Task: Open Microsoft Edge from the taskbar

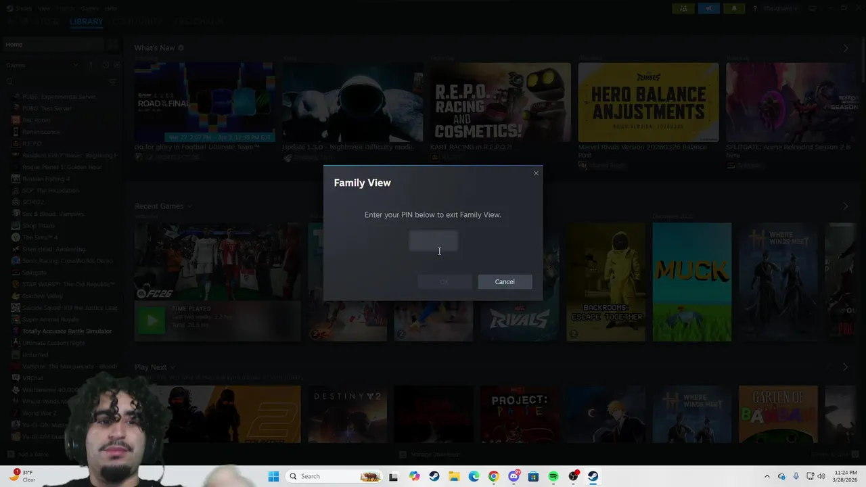Action: coord(474,476)
